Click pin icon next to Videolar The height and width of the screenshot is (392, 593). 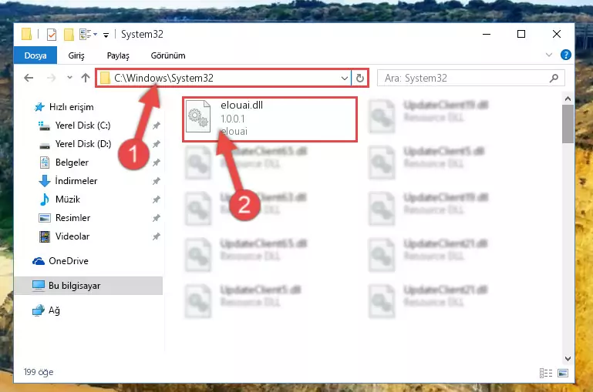(156, 236)
